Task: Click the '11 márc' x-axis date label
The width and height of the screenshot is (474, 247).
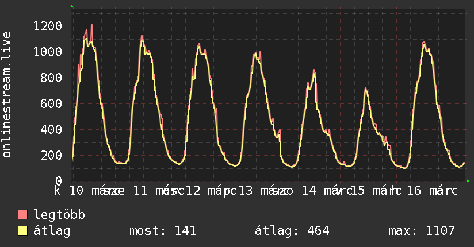Action: (158, 191)
